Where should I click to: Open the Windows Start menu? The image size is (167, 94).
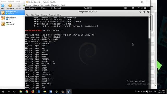(x=3, y=92)
